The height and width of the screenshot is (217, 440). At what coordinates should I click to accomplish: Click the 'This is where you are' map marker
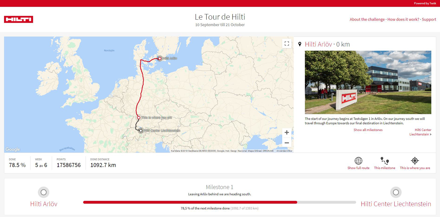pos(138,118)
